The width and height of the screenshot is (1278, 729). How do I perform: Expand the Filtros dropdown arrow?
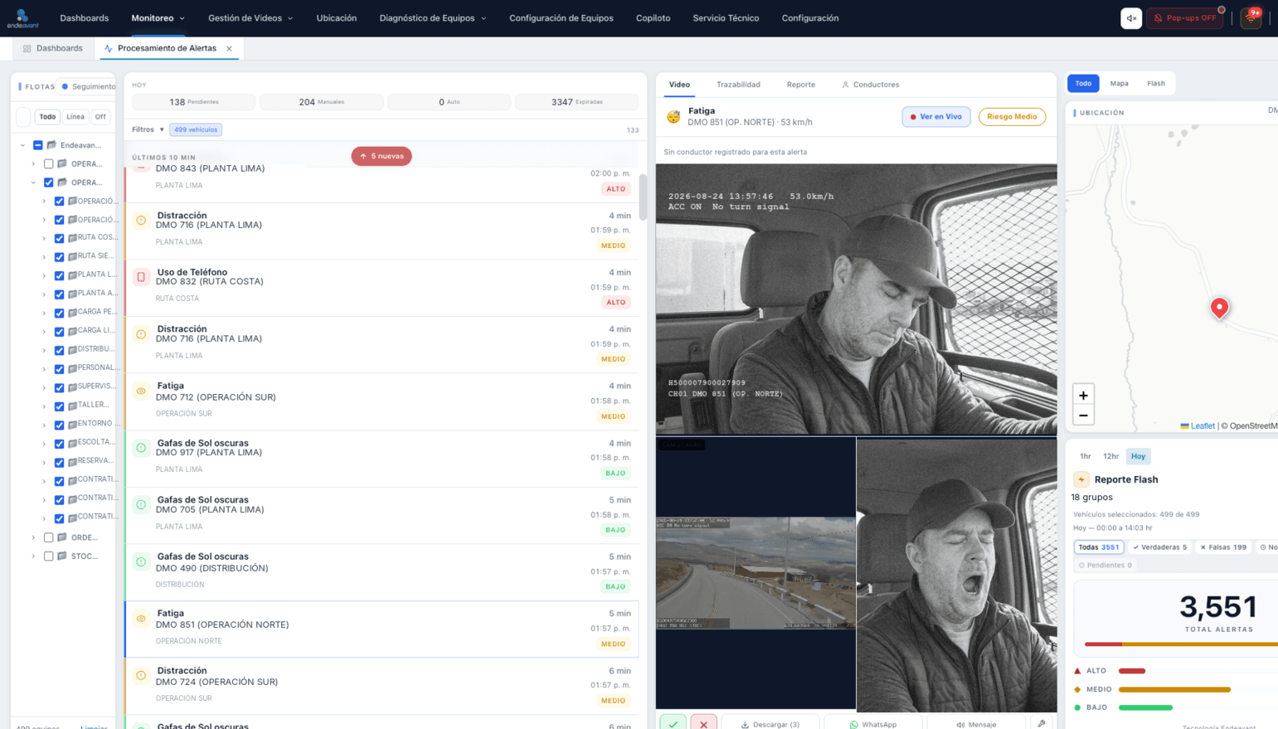coord(162,129)
